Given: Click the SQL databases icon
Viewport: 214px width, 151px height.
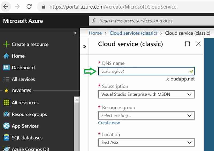Looking at the screenshot, I should [6, 137].
